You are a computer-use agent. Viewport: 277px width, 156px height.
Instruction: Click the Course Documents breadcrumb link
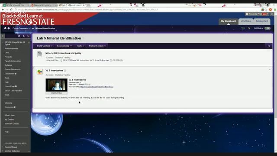(x=20, y=28)
